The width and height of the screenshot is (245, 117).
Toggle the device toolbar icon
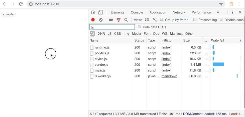coord(100,12)
